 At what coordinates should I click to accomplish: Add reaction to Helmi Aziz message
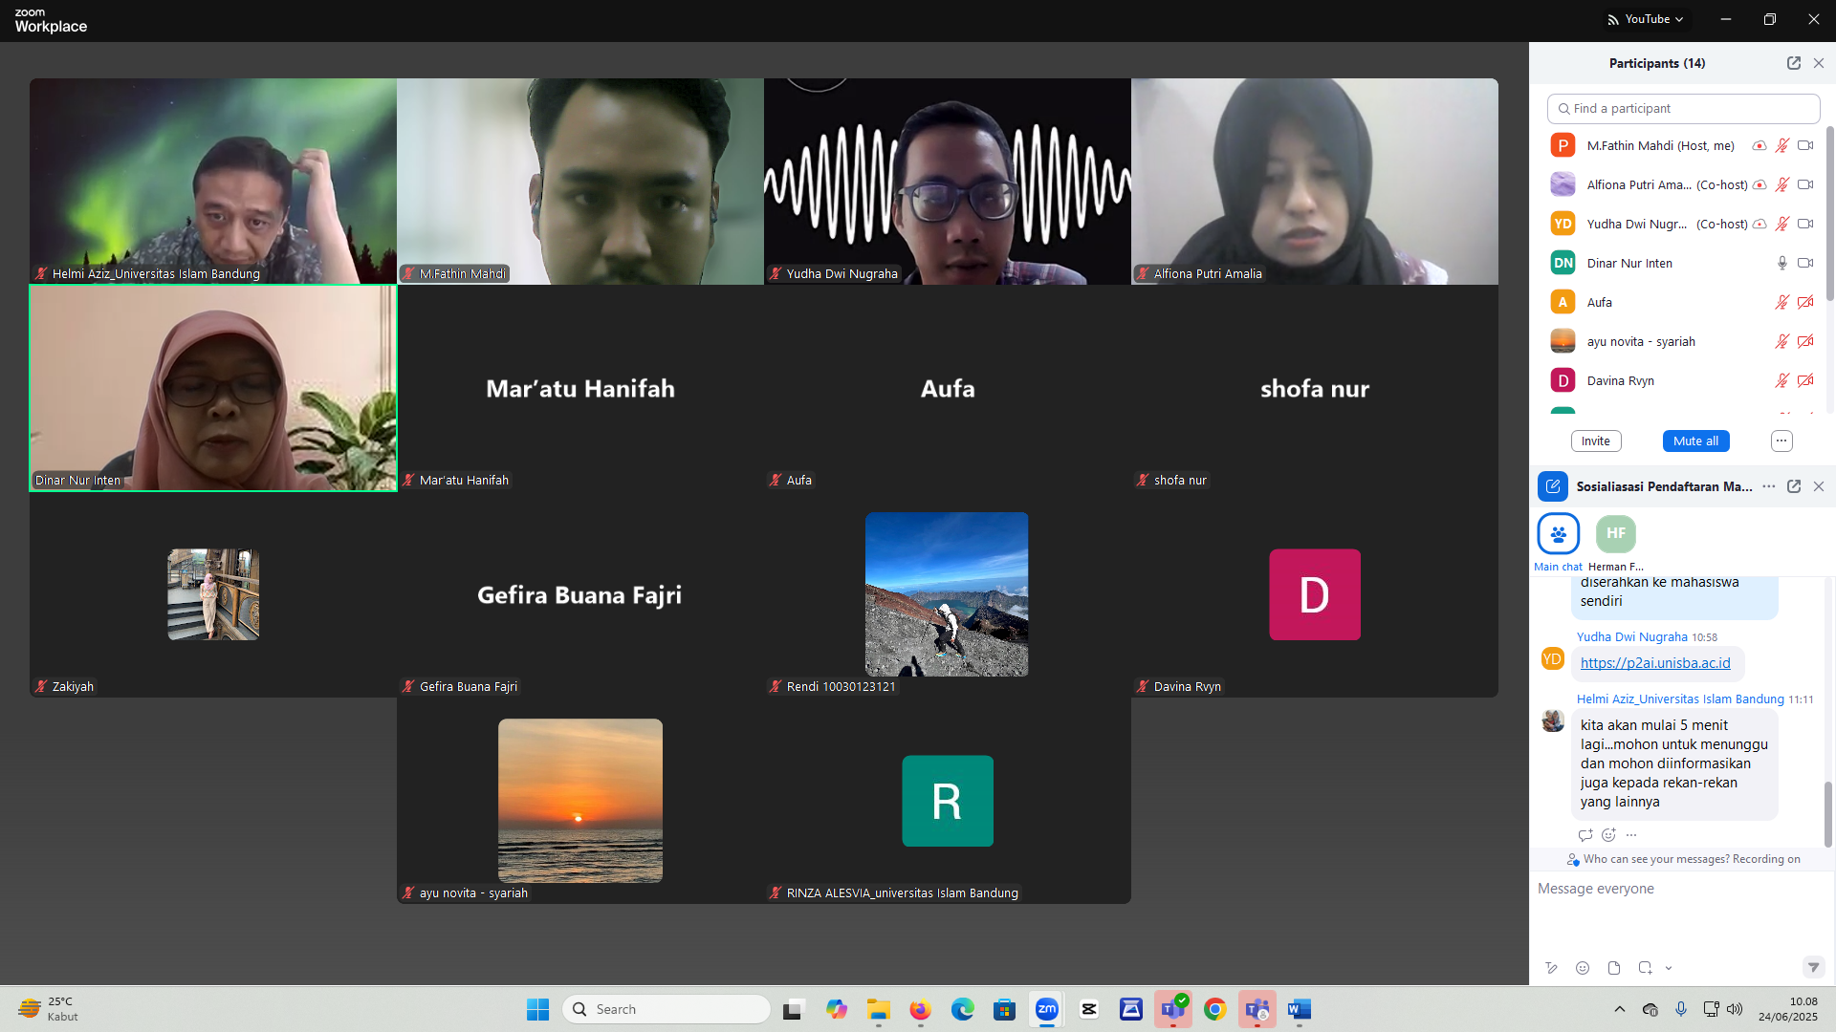(1608, 835)
